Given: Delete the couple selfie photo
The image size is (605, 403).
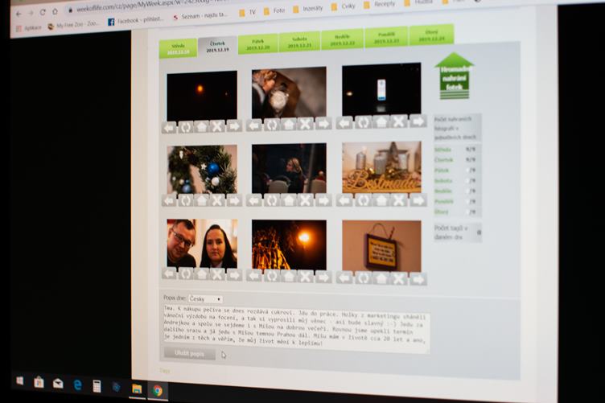Looking at the screenshot, I should pos(217,274).
